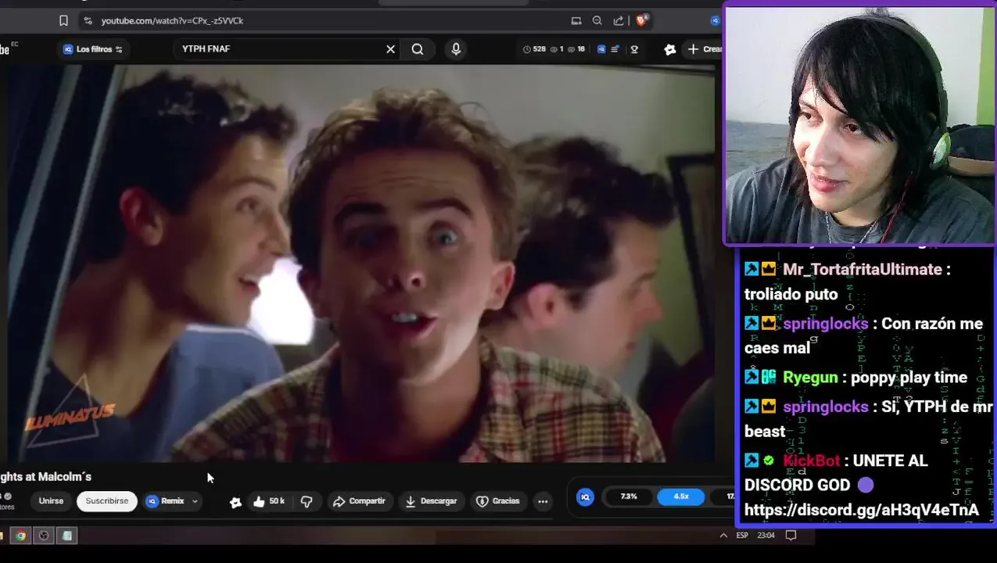Screen dimensions: 997x563
Task: Share this page via the share icon
Action: click(x=619, y=20)
